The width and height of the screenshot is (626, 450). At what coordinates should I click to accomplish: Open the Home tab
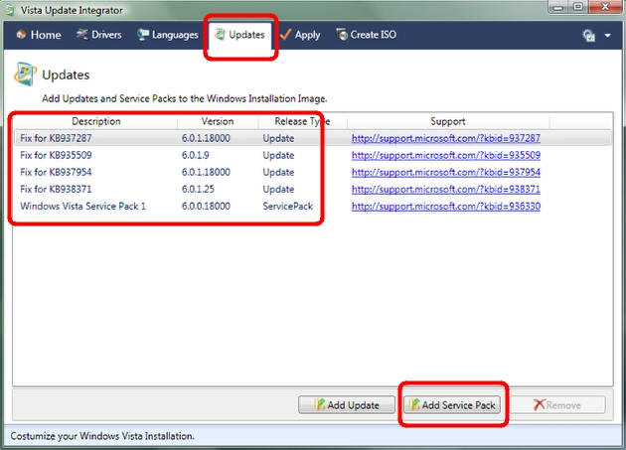pos(39,35)
